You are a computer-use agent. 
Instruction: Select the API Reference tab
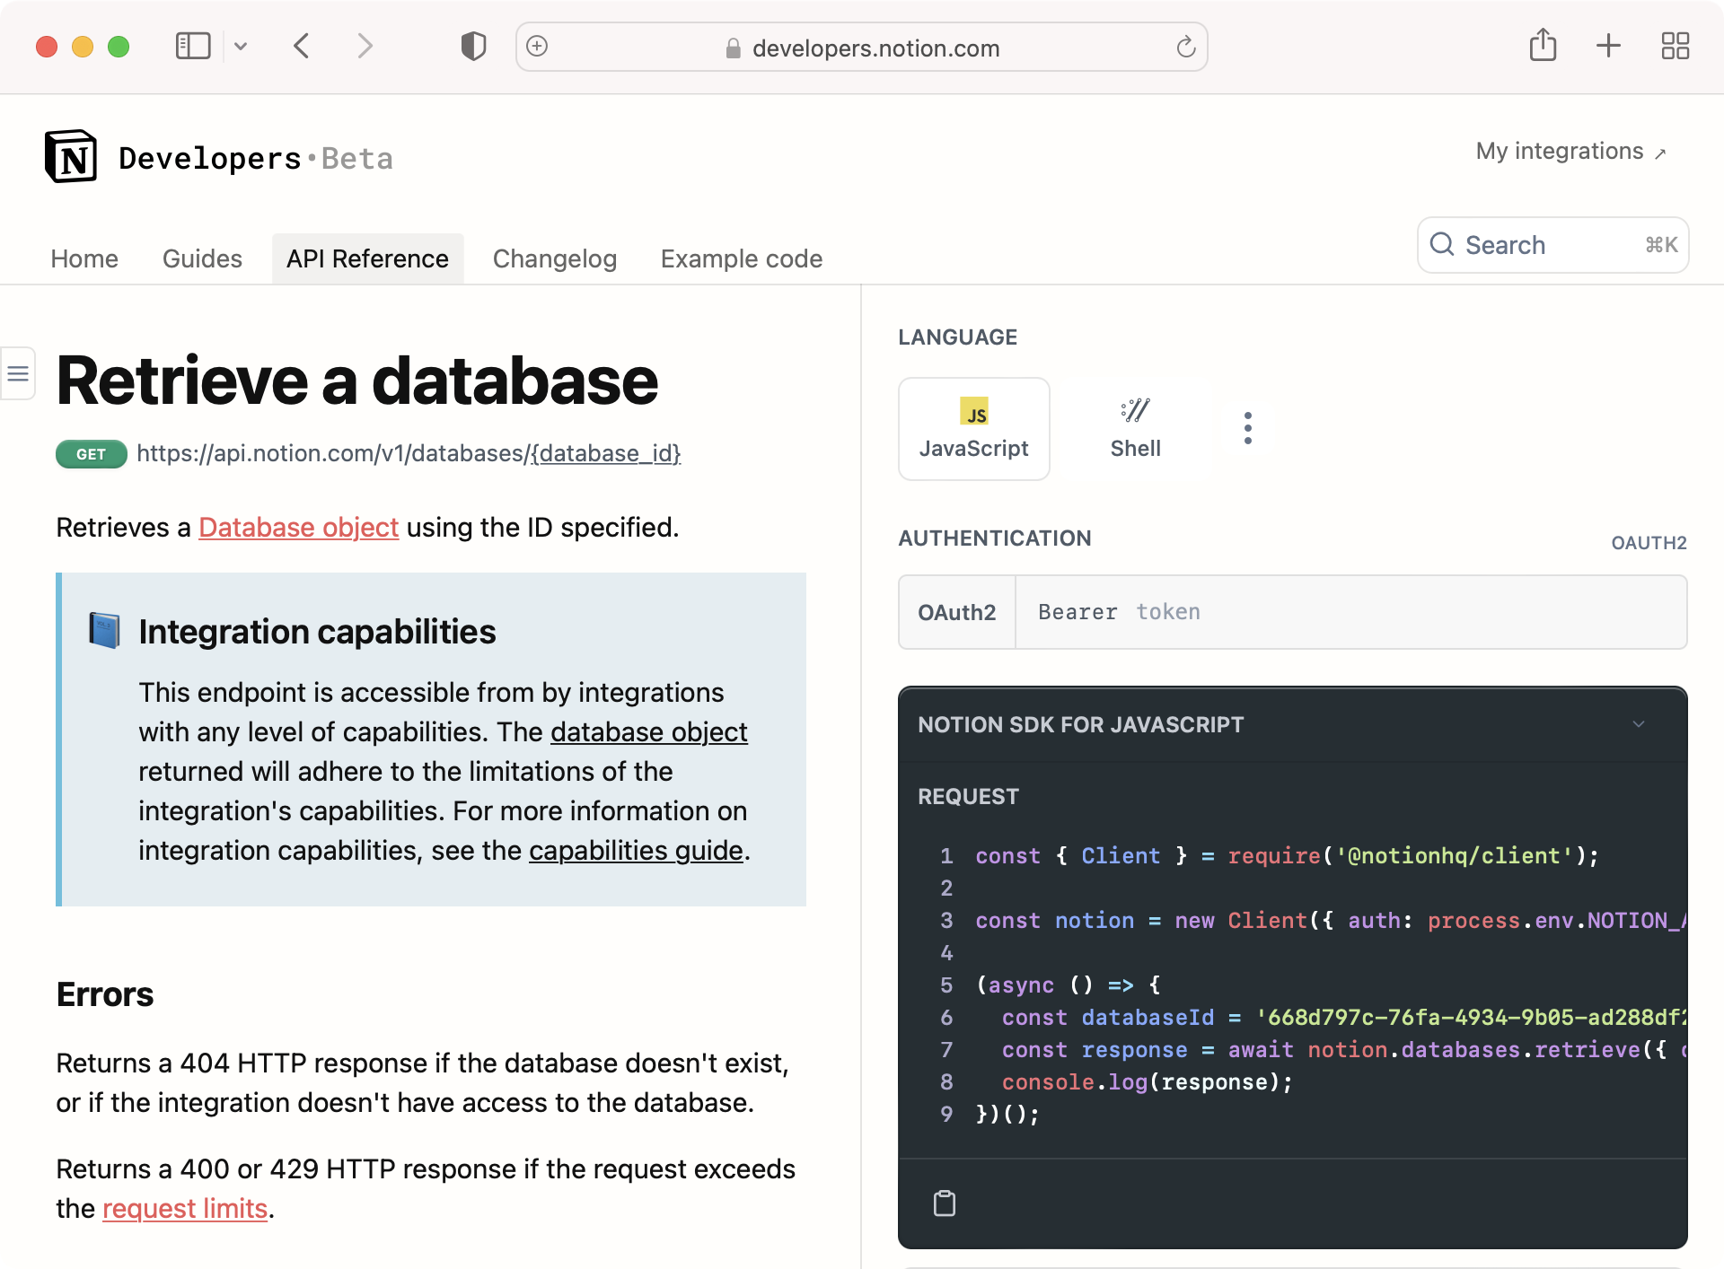367,258
